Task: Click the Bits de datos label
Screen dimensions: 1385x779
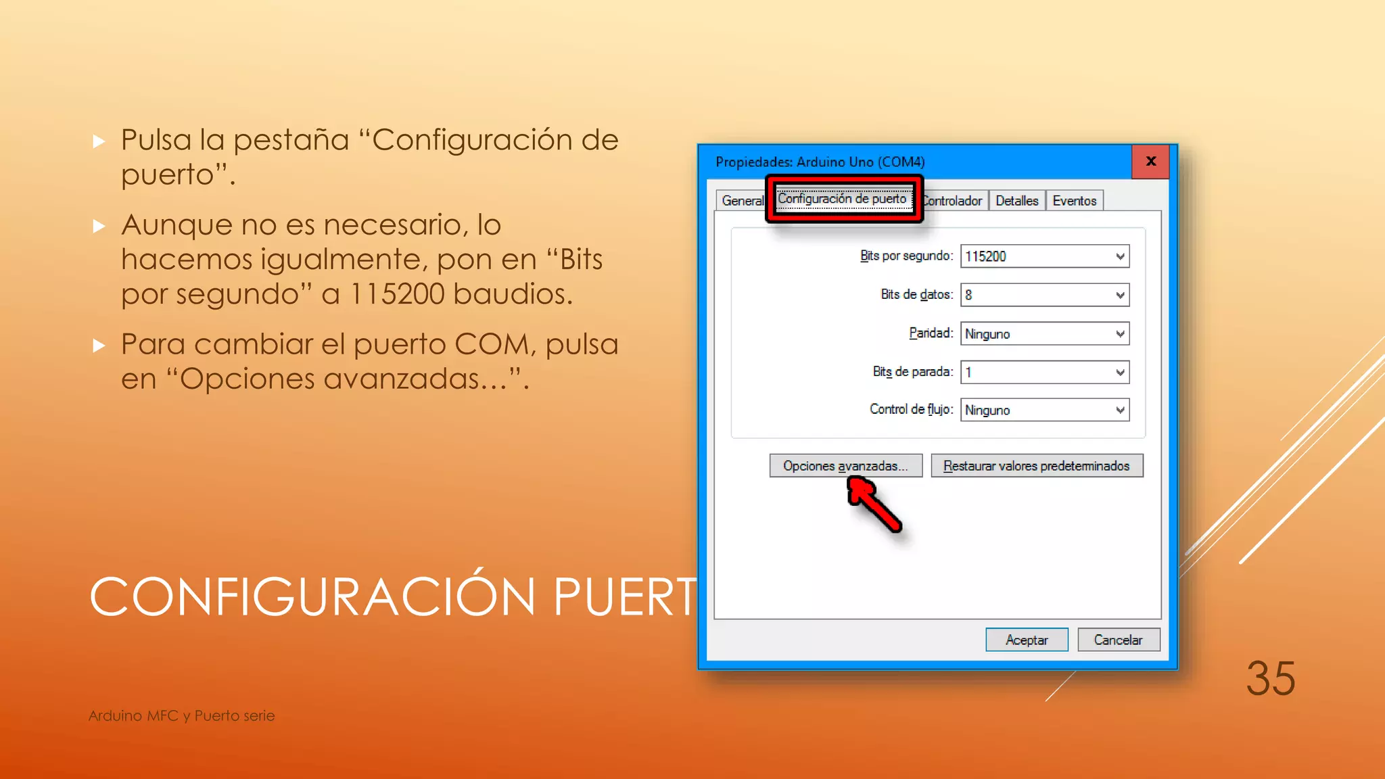Action: pos(916,294)
